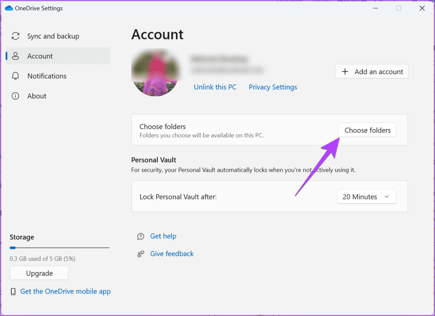Click the person icon next to Account

(15, 56)
